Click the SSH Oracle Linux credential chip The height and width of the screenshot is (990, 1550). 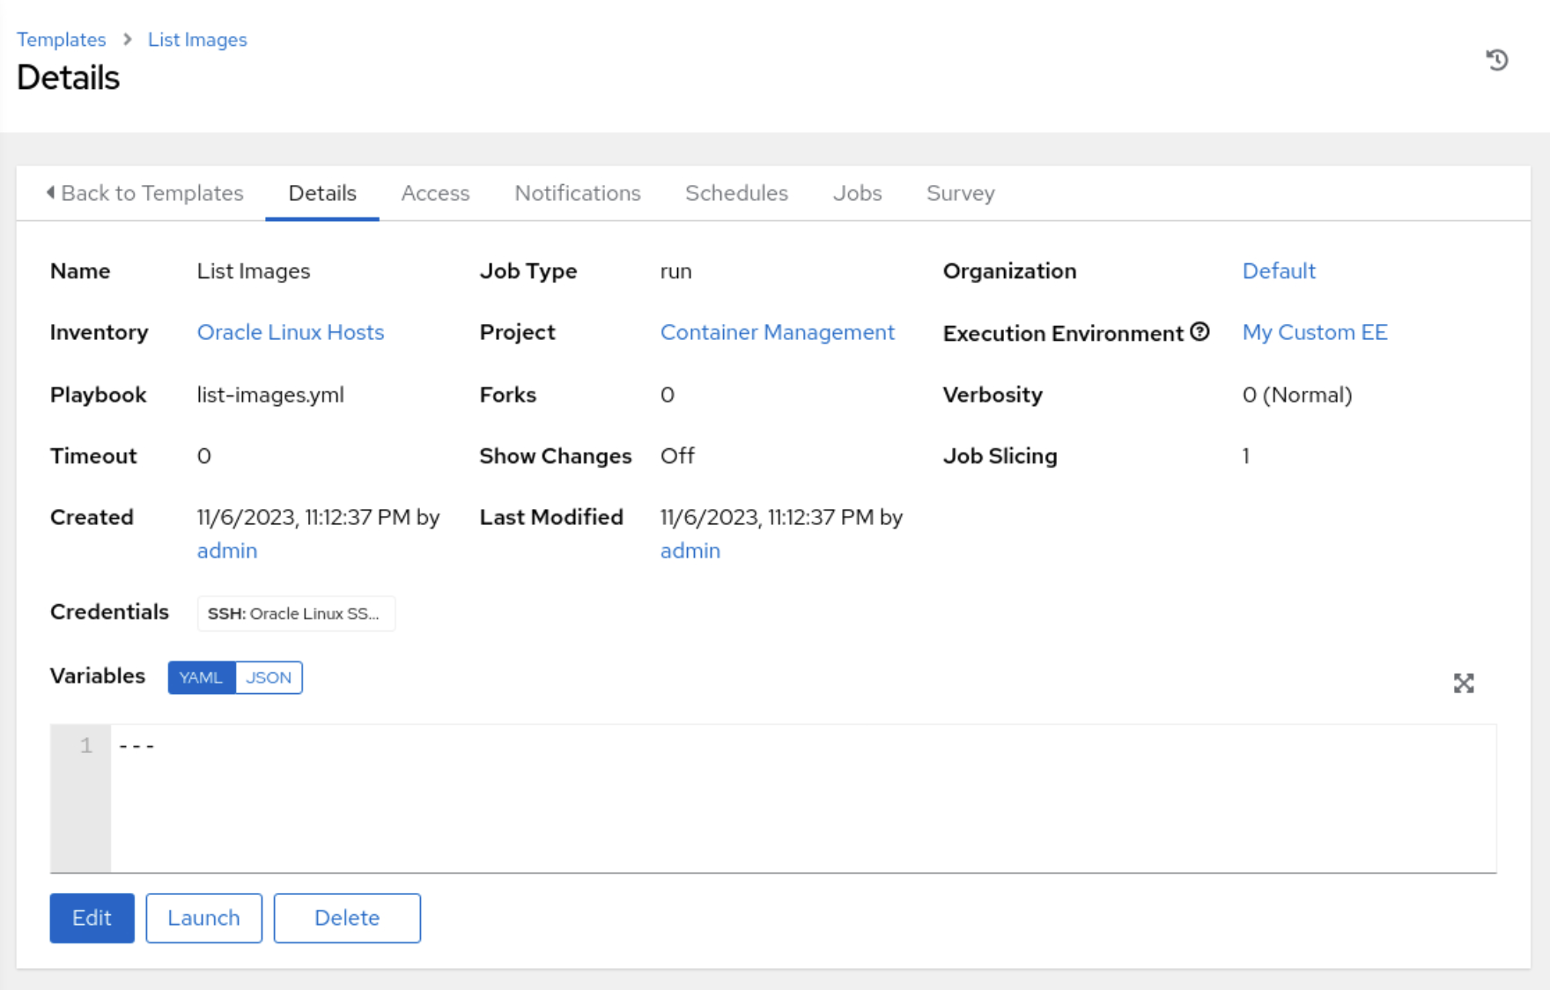(x=296, y=614)
